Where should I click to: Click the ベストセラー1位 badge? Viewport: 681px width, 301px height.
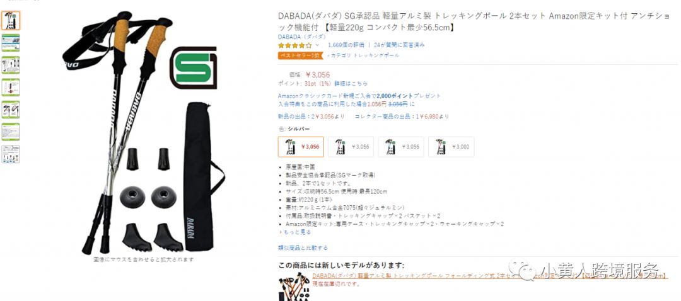[301, 55]
